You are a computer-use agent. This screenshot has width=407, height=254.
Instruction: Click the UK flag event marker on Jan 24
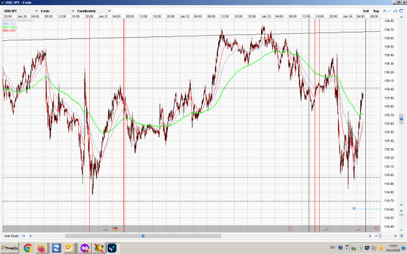pos(358,229)
